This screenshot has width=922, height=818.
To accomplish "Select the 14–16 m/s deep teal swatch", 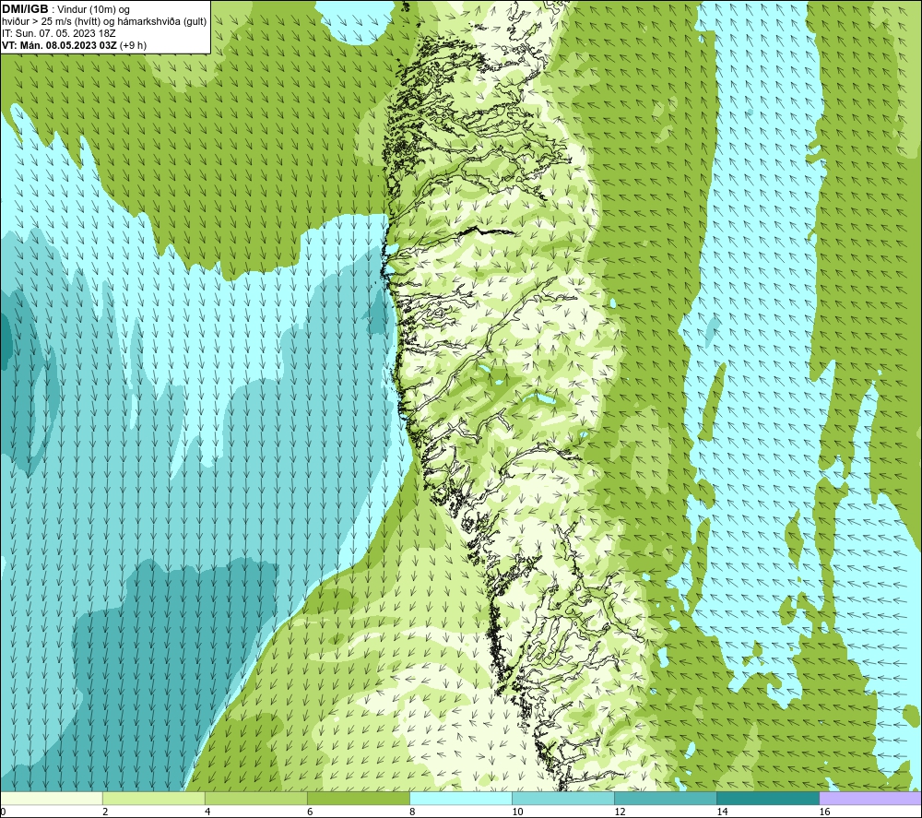I will click(x=768, y=798).
